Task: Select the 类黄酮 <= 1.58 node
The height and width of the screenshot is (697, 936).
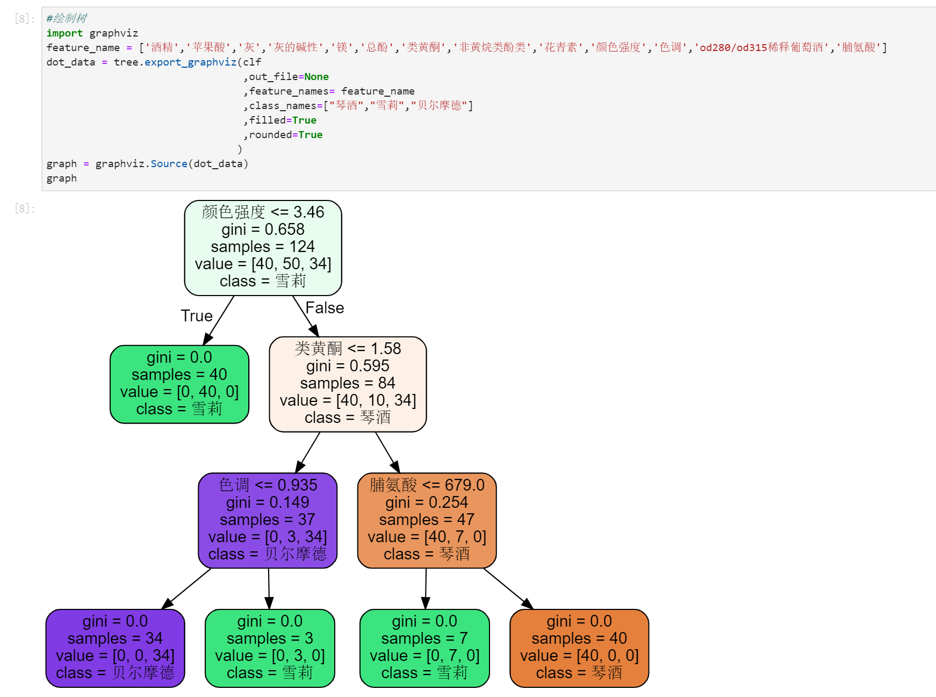Action: (x=348, y=383)
